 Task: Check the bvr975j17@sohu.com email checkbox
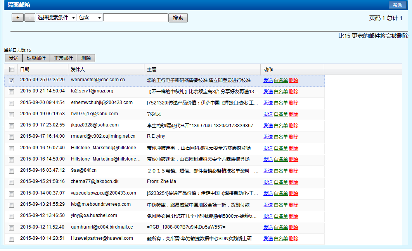coord(12,114)
